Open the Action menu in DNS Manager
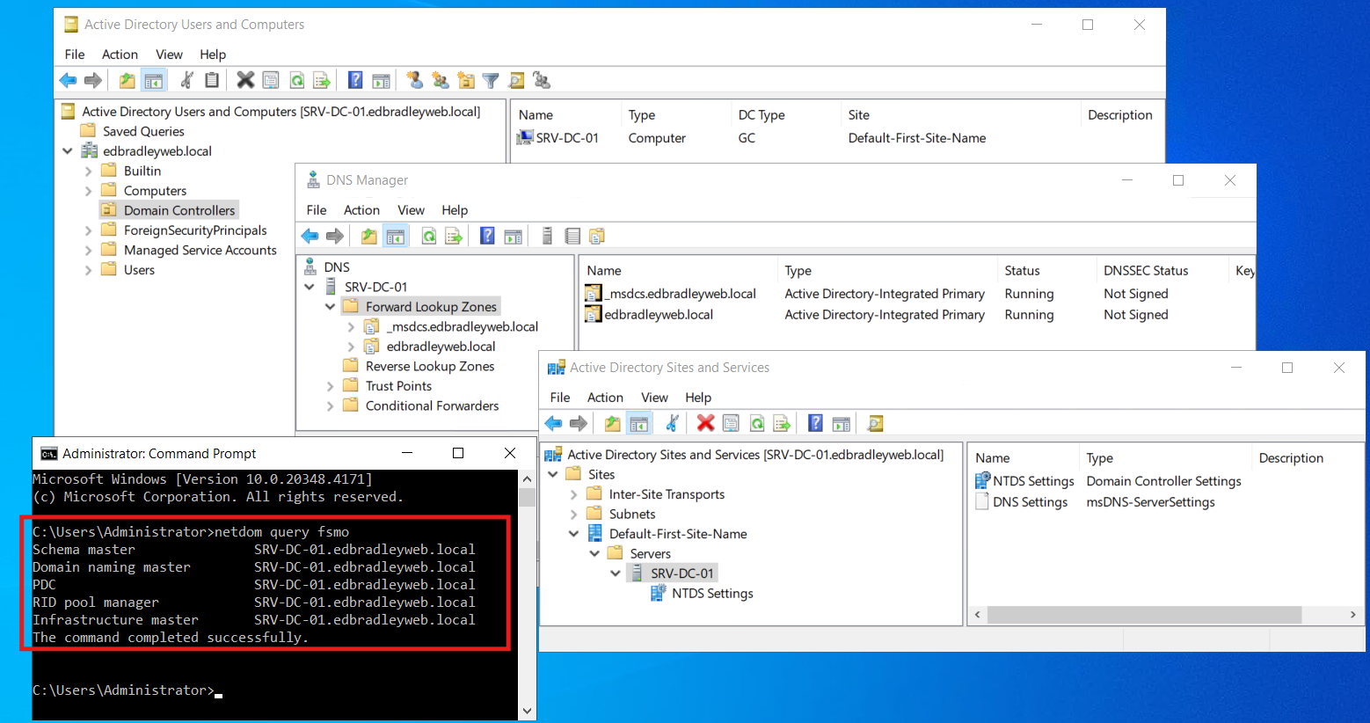The width and height of the screenshot is (1370, 723). pos(361,210)
